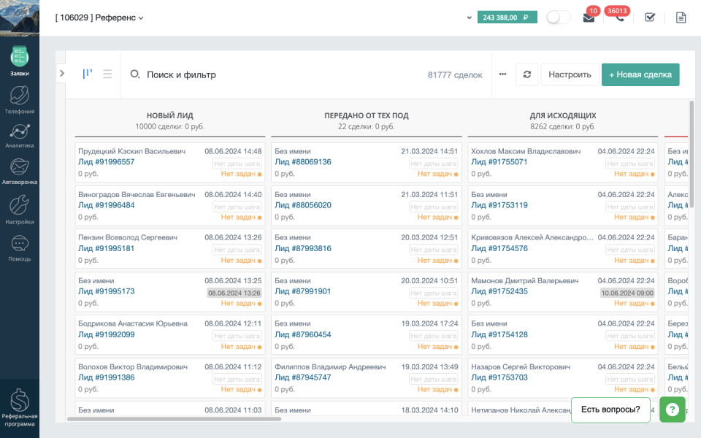The image size is (701, 438).
Task: Open the three-dots more menu
Action: pos(502,74)
